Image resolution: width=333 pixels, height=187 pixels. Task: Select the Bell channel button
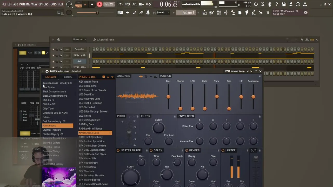click(x=79, y=62)
